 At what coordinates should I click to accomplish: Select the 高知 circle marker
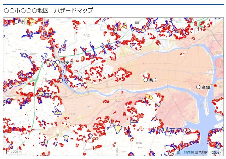tap(198, 87)
